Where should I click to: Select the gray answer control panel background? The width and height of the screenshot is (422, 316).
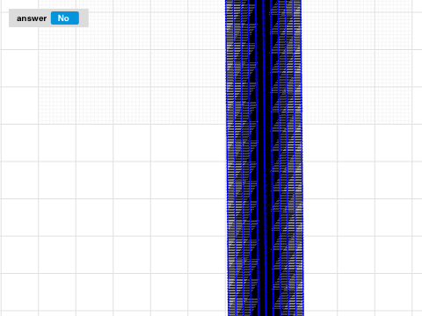tap(48, 18)
